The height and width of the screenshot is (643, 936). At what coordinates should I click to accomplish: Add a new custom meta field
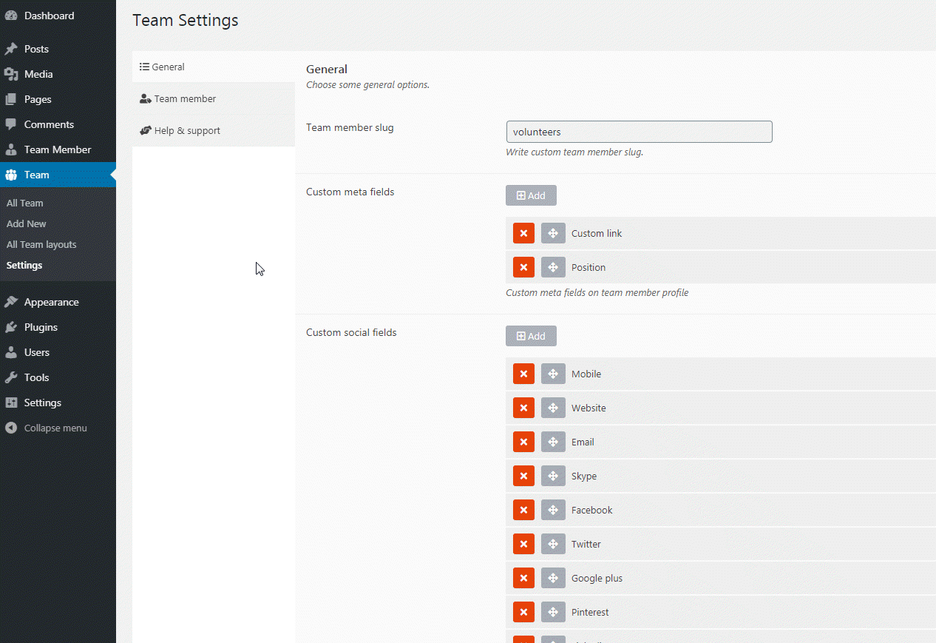pyautogui.click(x=531, y=195)
